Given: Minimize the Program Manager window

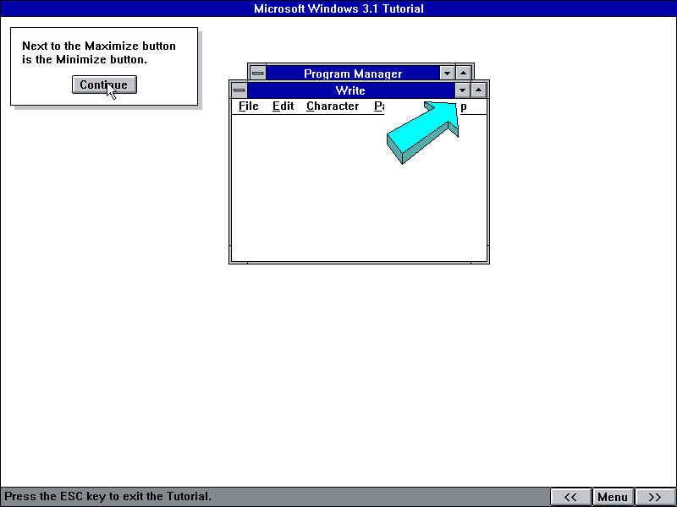Looking at the screenshot, I should [x=447, y=73].
